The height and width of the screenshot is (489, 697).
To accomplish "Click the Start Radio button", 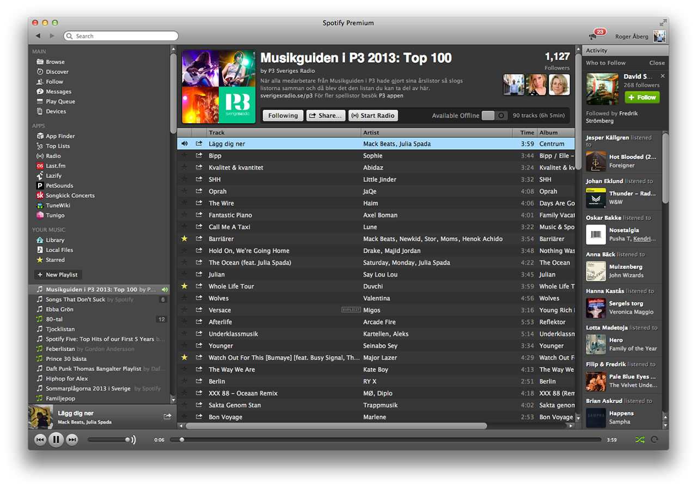I will [x=373, y=115].
